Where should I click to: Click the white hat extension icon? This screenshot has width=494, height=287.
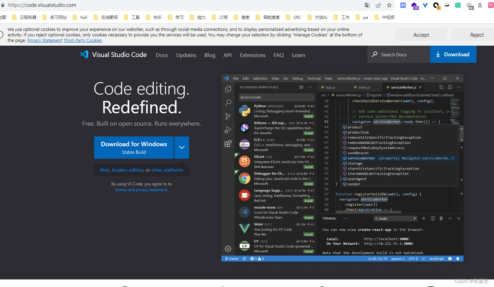click(x=447, y=5)
